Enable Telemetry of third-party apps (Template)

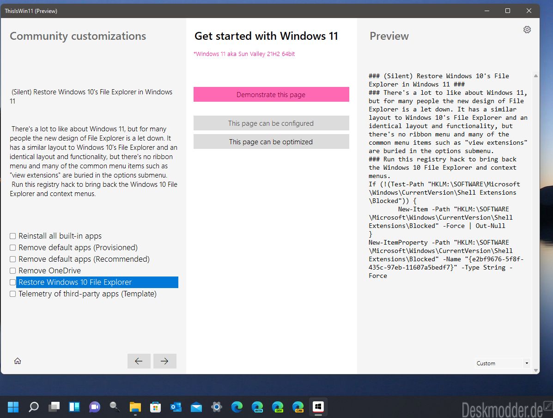point(12,294)
